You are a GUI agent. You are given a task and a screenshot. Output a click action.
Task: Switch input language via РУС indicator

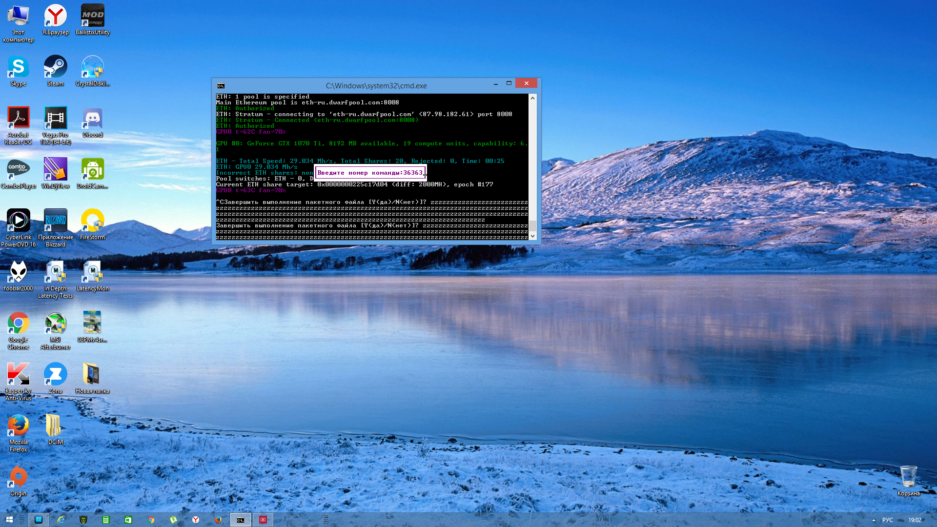[887, 520]
